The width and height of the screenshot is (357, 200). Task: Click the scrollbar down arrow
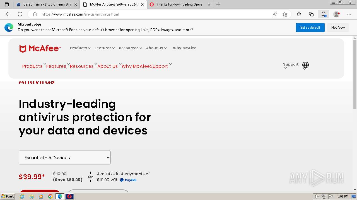355,190
